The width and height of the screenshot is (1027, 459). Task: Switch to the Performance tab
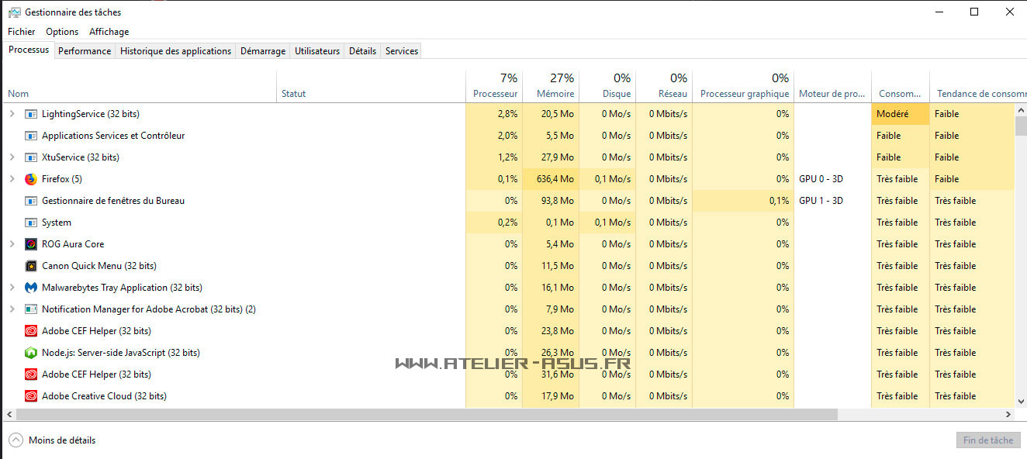pos(85,51)
